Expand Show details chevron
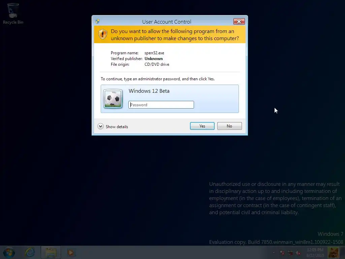Image resolution: width=345 pixels, height=259 pixels. [x=100, y=126]
